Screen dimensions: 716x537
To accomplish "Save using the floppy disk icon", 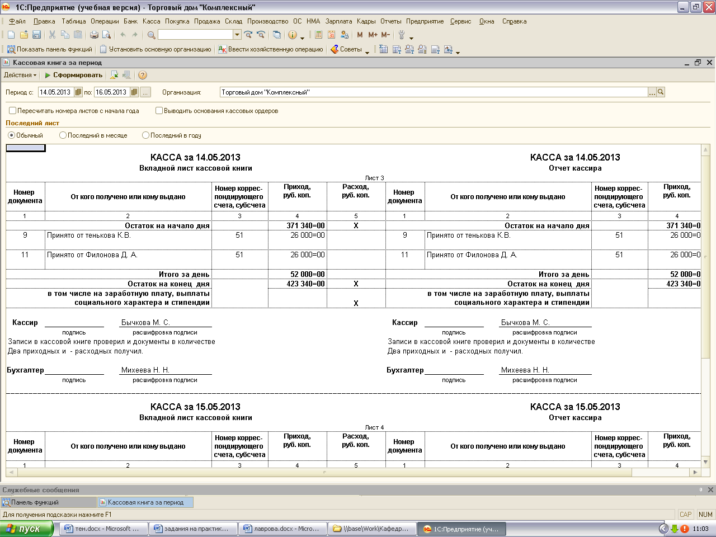I will (36, 35).
